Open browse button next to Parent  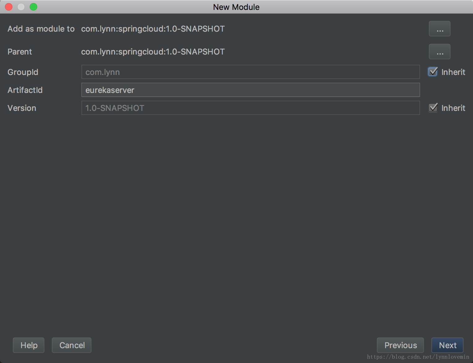(x=440, y=52)
